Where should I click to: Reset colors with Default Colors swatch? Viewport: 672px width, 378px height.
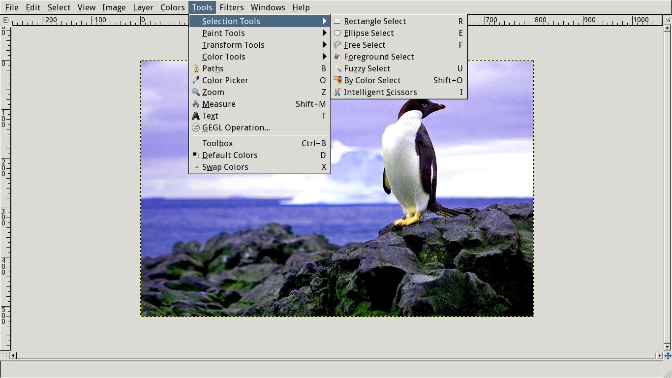[x=196, y=155]
